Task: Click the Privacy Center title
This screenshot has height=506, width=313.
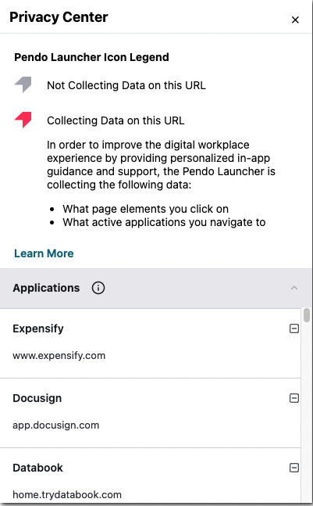Action: (x=59, y=17)
